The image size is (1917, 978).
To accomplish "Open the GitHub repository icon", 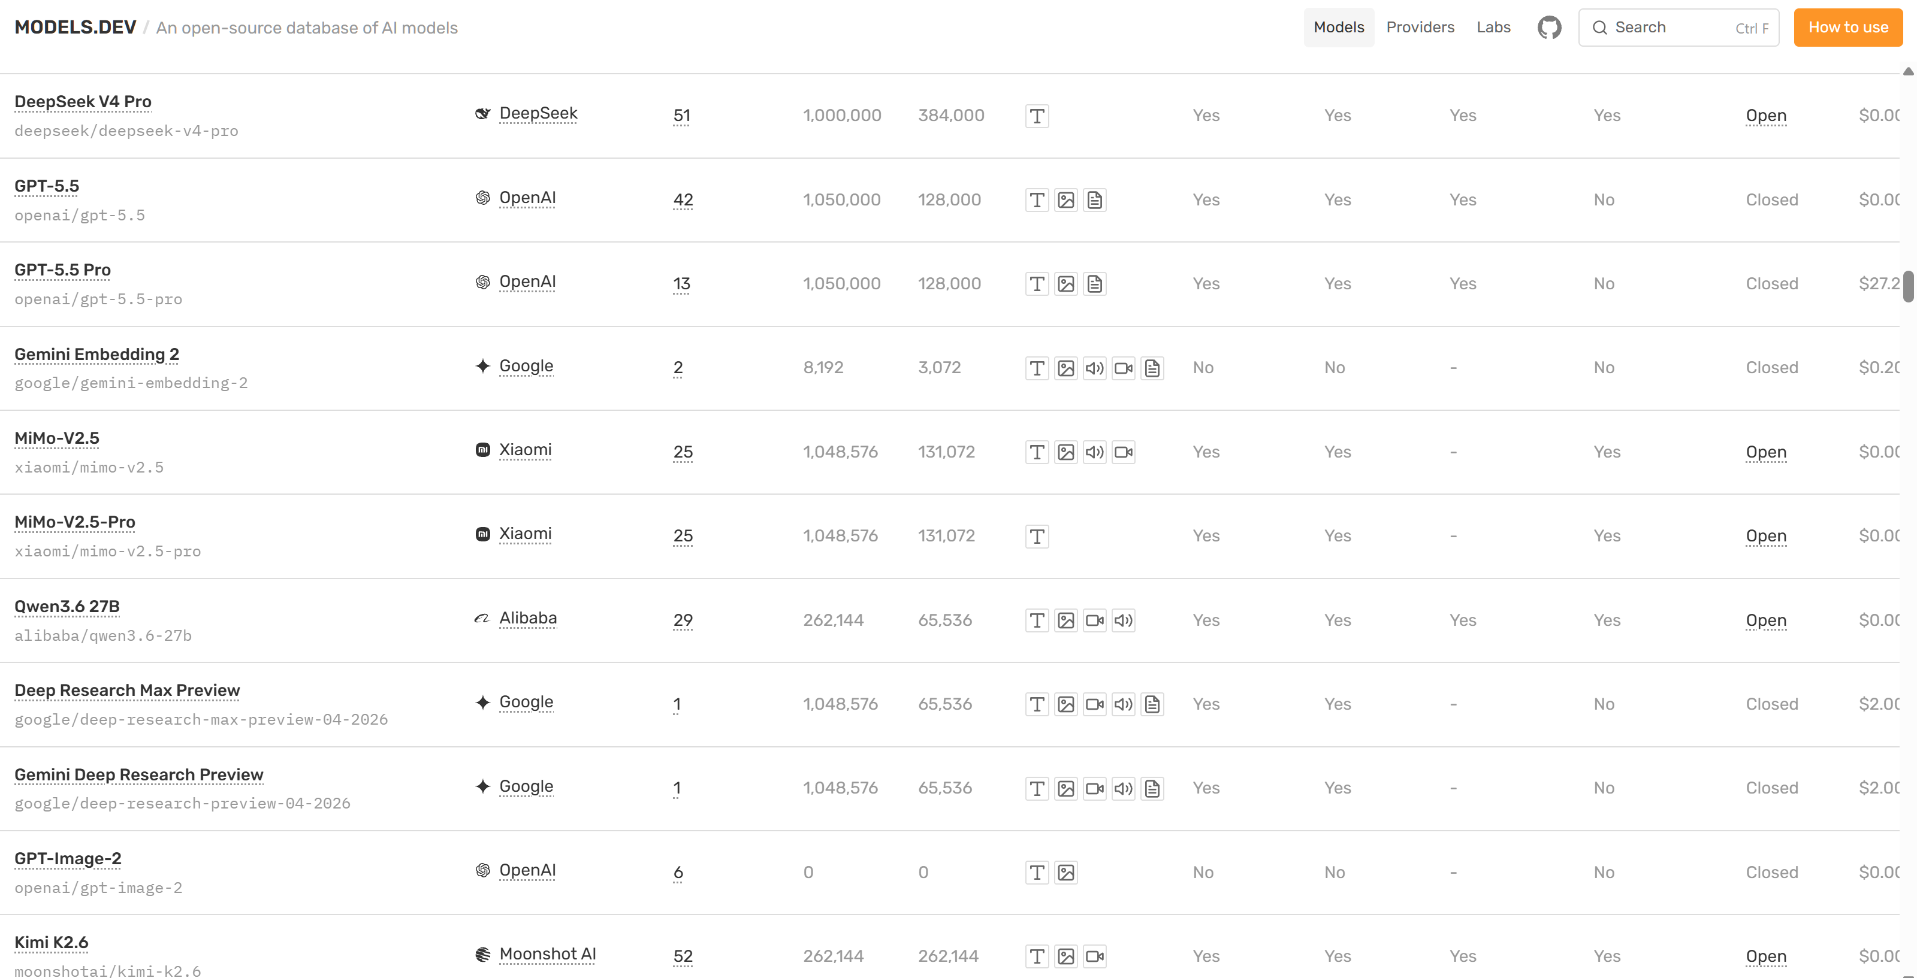I will click(1550, 28).
